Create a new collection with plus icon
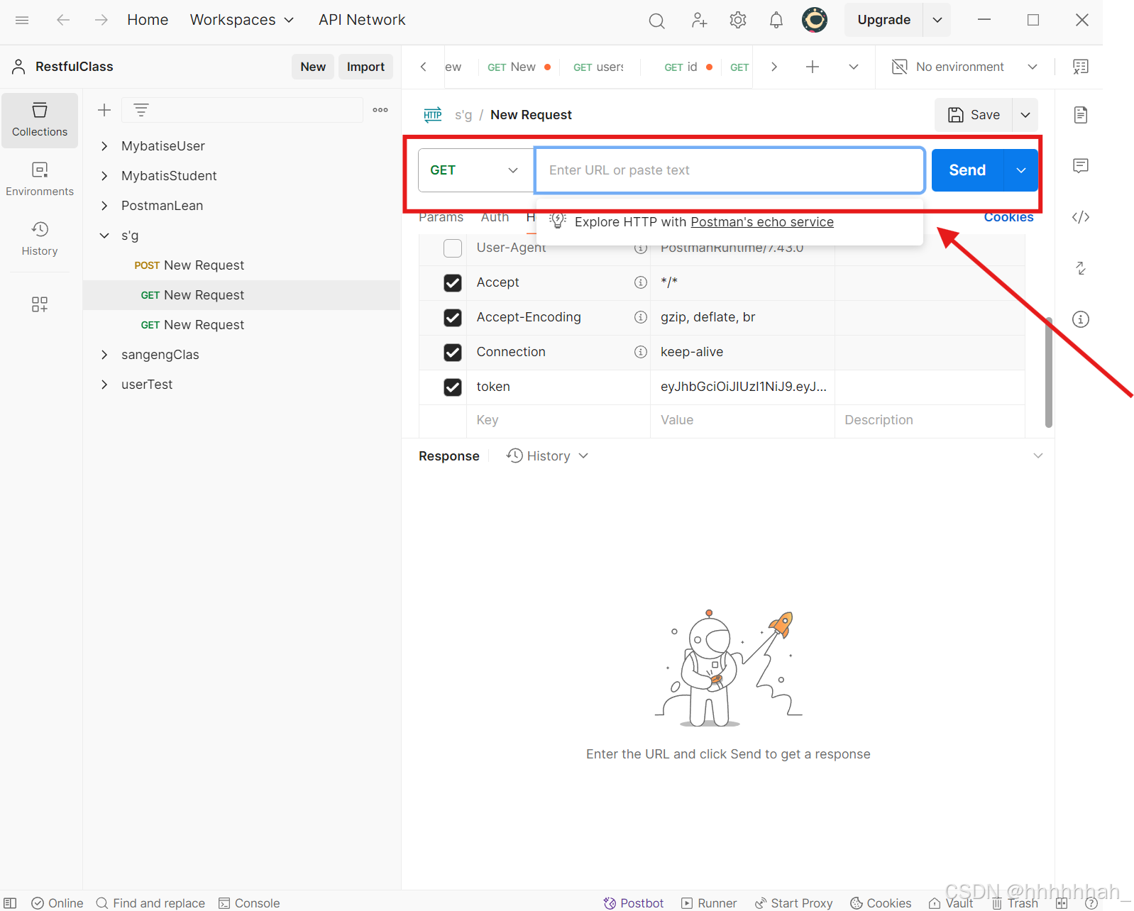 [x=104, y=110]
